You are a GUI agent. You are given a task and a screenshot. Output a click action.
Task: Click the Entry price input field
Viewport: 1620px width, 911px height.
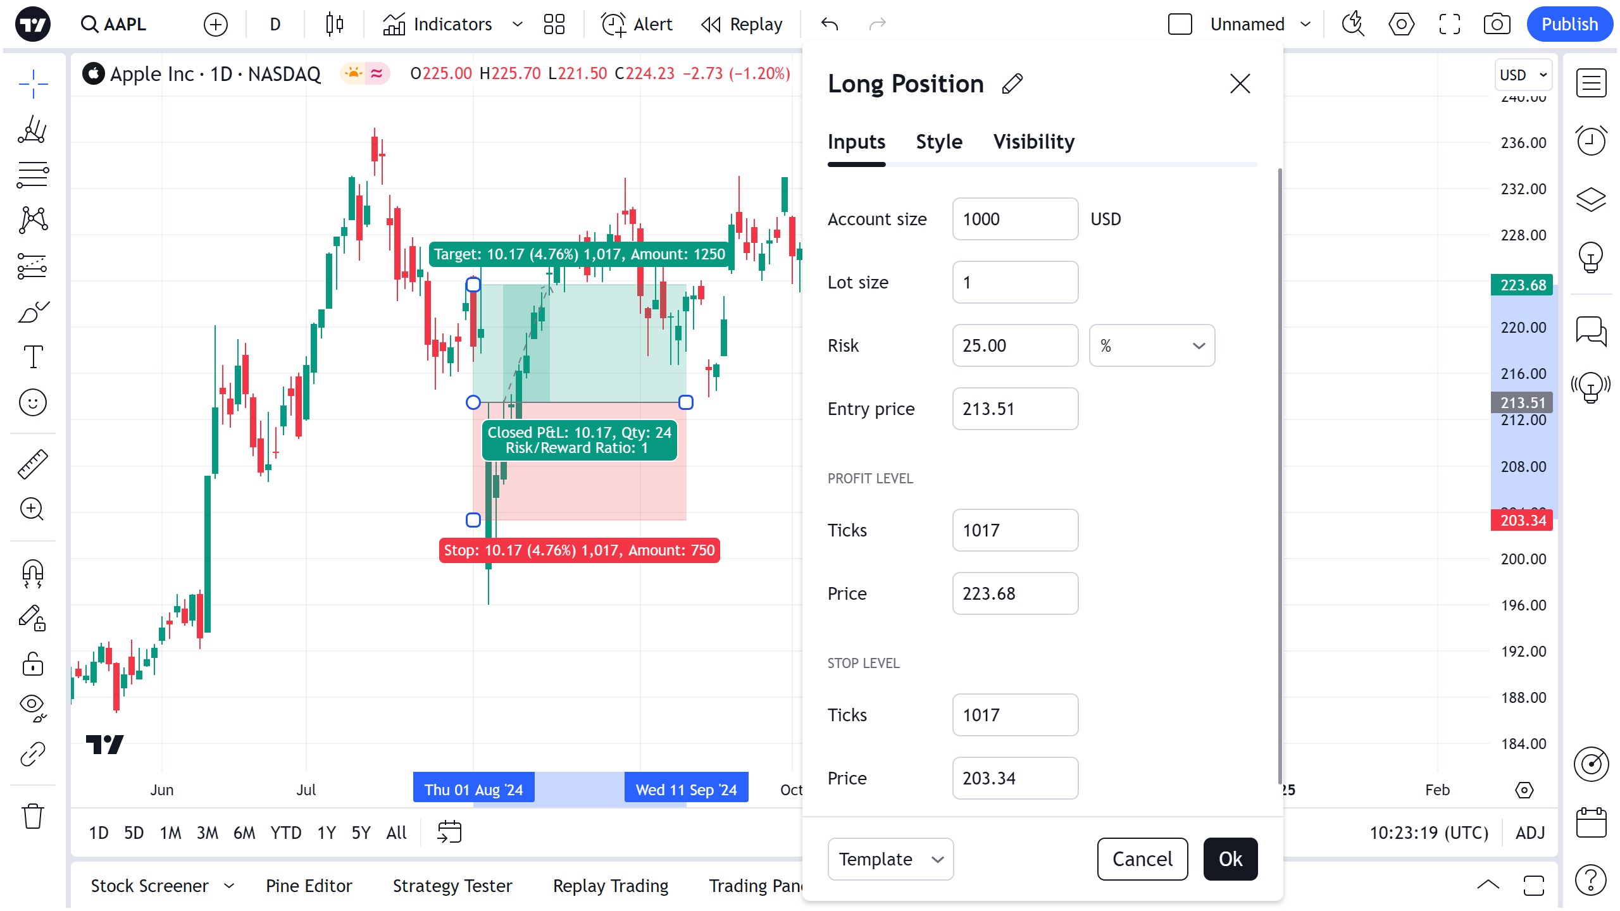click(x=1015, y=409)
